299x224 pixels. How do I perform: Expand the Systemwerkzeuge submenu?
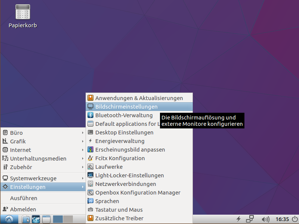click(43, 178)
